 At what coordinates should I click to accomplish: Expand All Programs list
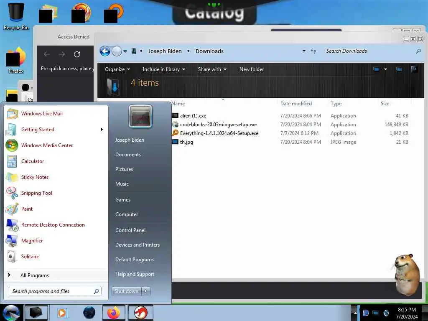coord(56,275)
